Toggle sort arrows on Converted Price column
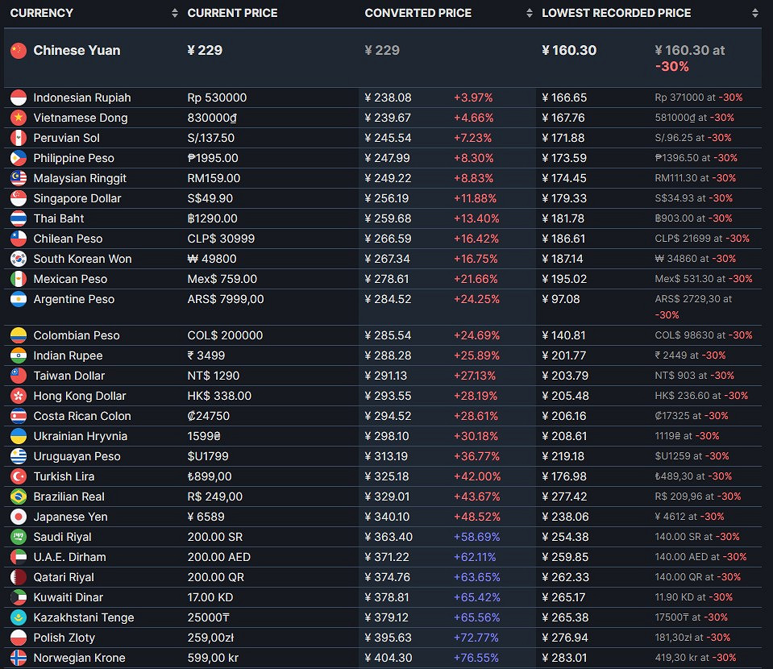773x669 pixels. coord(530,13)
